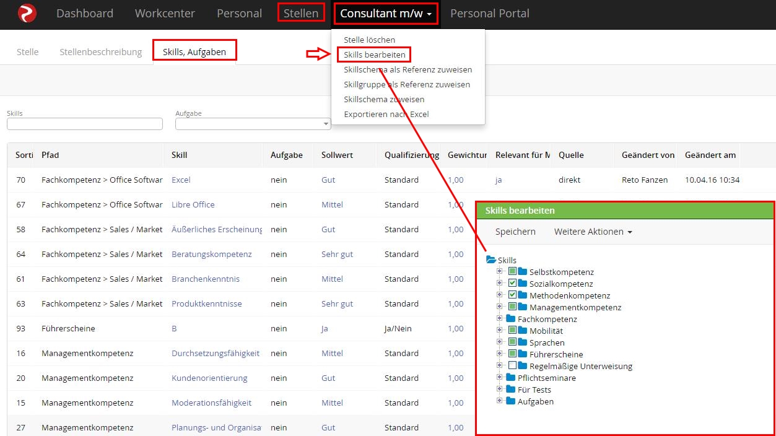Check the Regelmäßige Unterweisung checkbox

[512, 366]
